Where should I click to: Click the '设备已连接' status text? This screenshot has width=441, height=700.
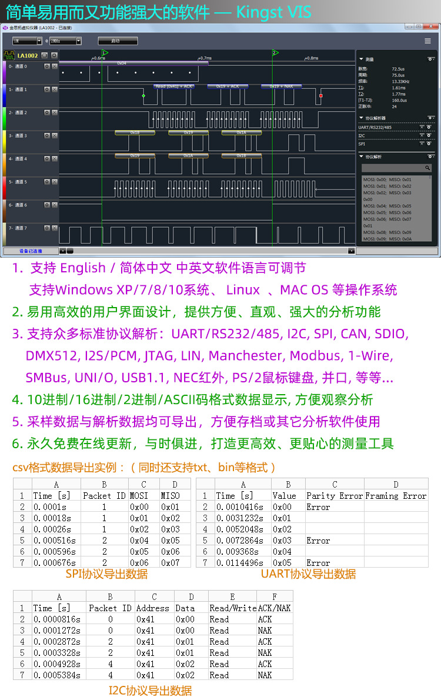[31, 251]
